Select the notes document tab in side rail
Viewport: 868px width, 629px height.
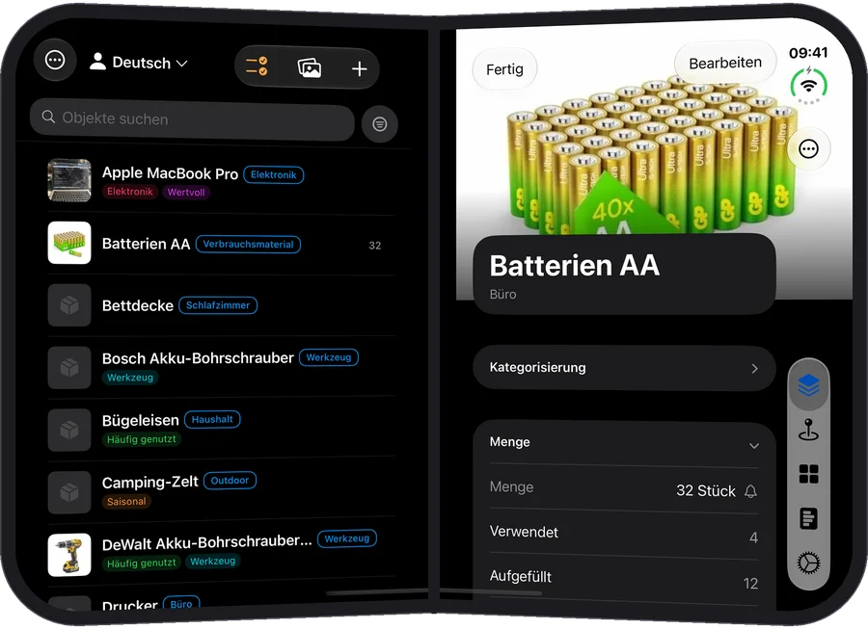809,518
